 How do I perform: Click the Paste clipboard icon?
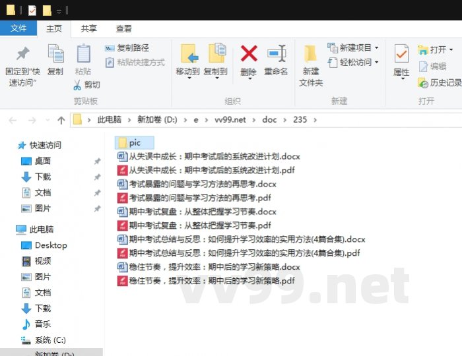pos(83,53)
